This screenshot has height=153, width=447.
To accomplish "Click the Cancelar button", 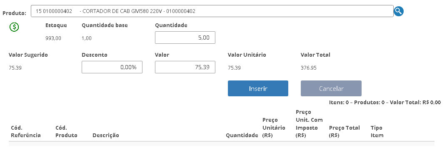I will pyautogui.click(x=331, y=88).
